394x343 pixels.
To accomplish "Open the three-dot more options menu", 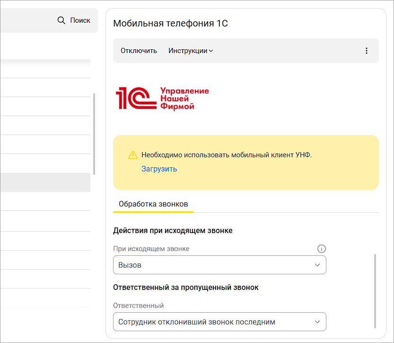I will (x=366, y=51).
